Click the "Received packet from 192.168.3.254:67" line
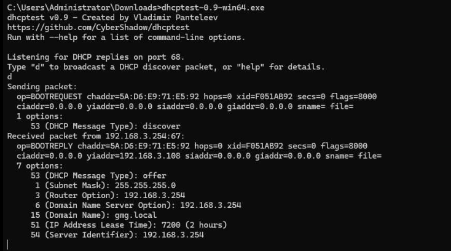Image resolution: width=451 pixels, height=251 pixels. (x=95, y=136)
